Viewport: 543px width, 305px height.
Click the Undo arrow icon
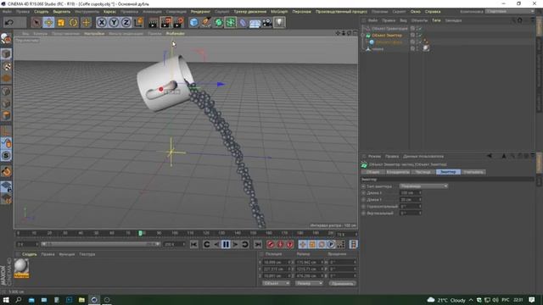point(9,23)
